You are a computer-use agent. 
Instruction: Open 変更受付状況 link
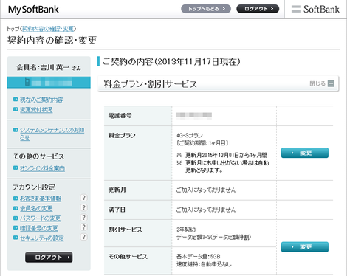[36, 110]
